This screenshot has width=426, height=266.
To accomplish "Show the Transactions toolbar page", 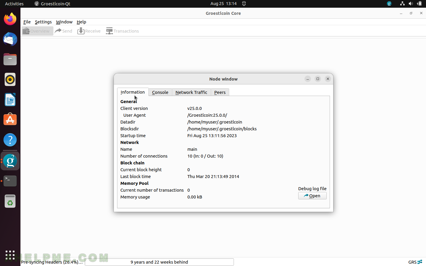I will [x=122, y=31].
